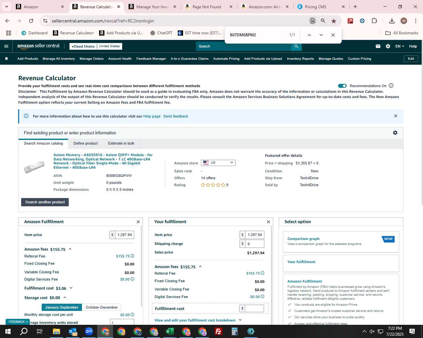Click Search another product button
Image resolution: width=423 pixels, height=338 pixels.
point(45,202)
